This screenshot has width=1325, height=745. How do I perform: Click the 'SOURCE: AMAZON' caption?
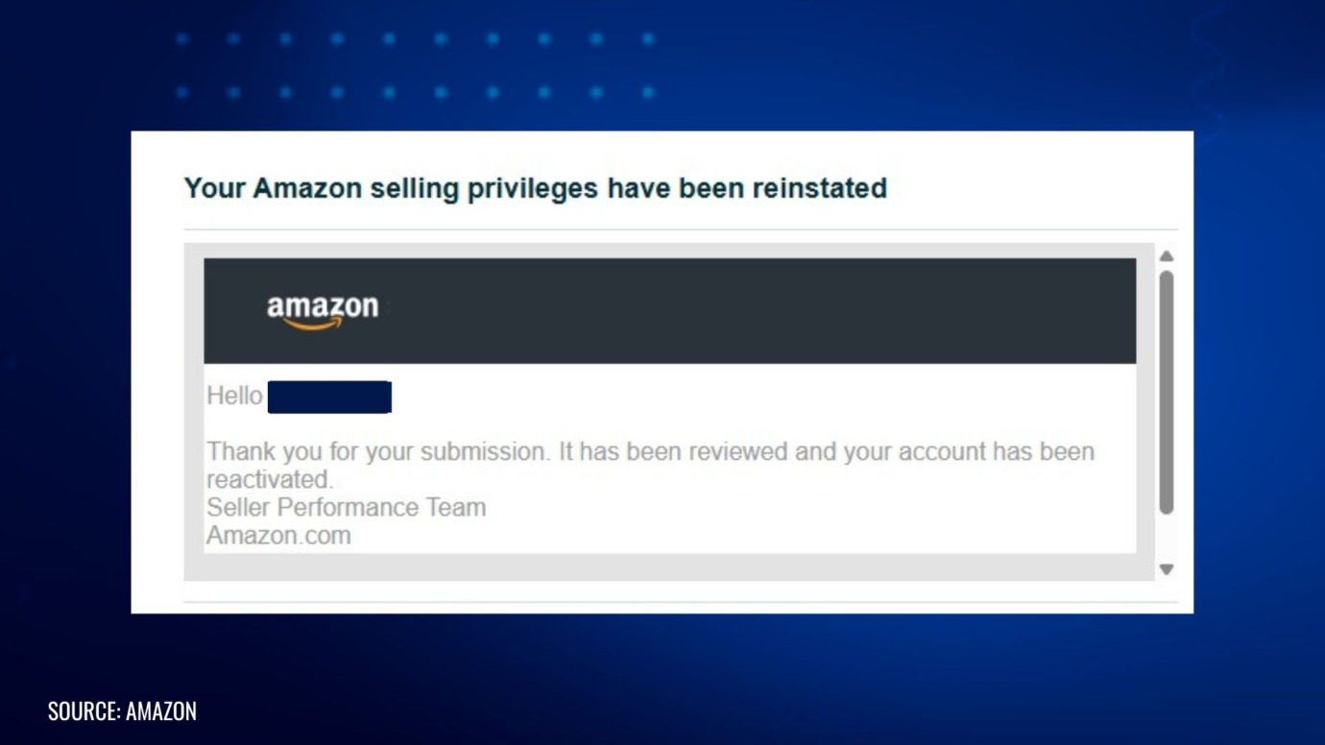click(122, 709)
